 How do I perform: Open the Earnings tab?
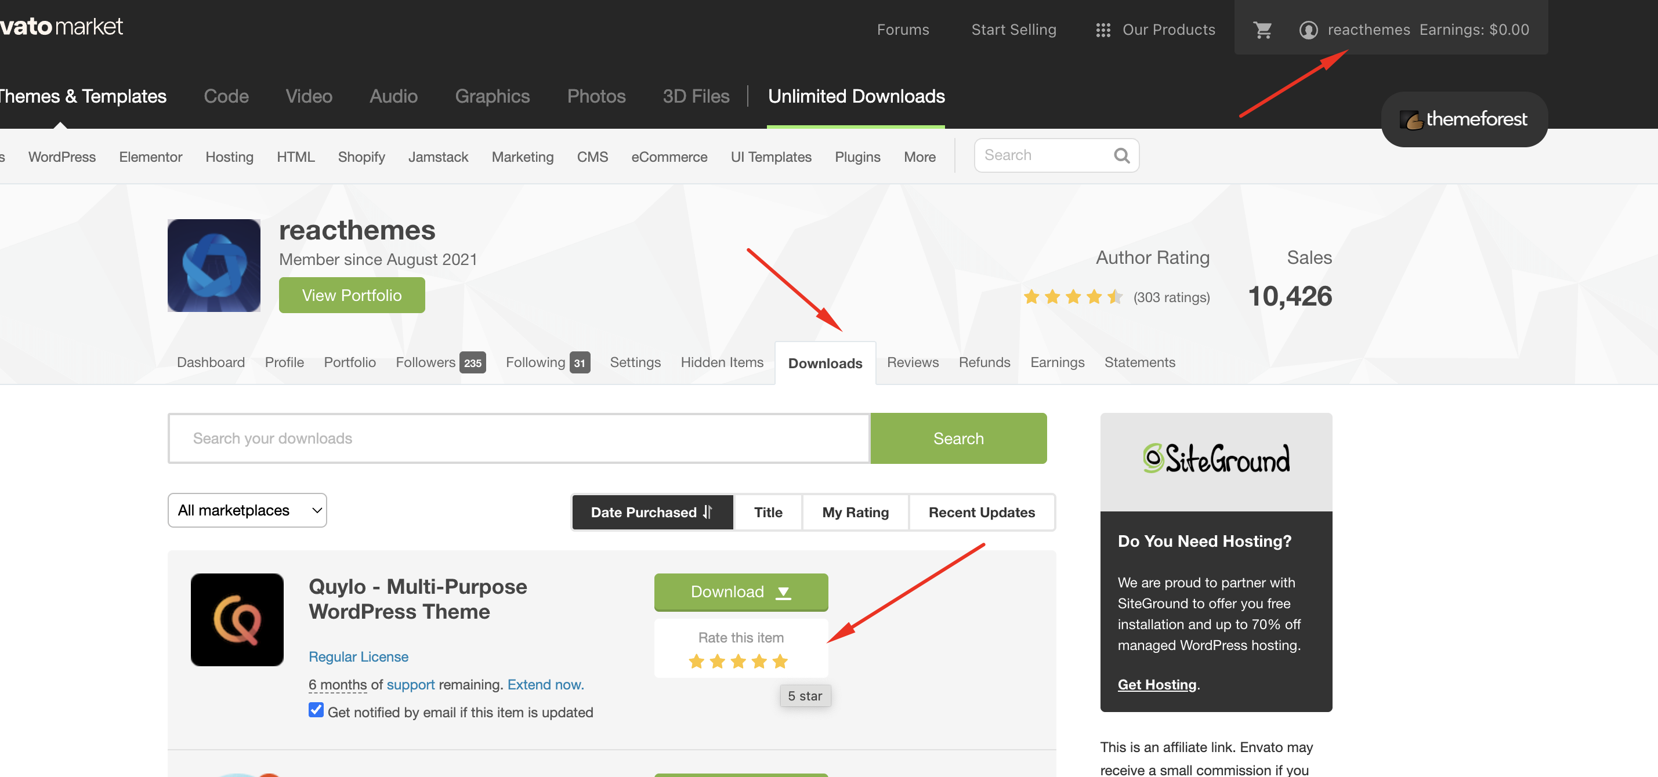click(x=1057, y=362)
